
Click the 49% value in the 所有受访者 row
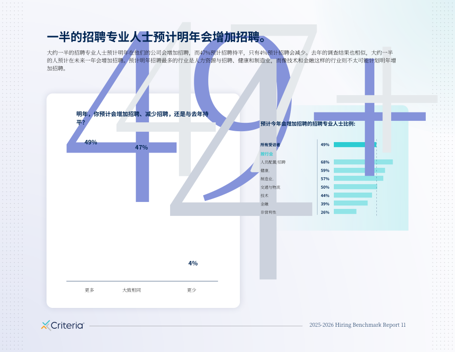pyautogui.click(x=325, y=145)
